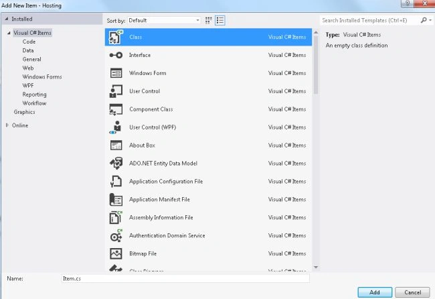Collapse the Visual C# Items node

tap(9, 33)
